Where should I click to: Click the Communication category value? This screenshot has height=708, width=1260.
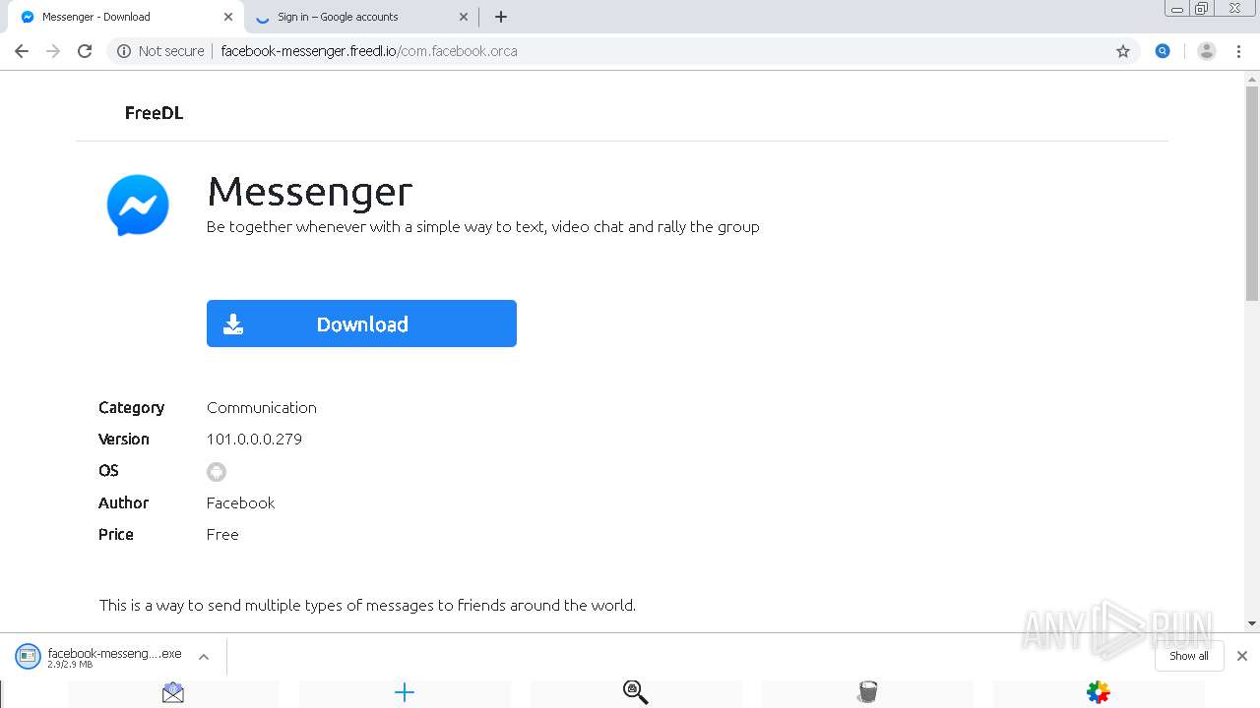pyautogui.click(x=262, y=407)
